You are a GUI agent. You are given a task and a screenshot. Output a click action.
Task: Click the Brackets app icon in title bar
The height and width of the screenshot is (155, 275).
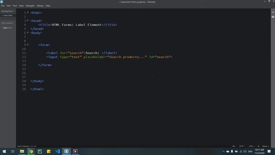(2, 2)
